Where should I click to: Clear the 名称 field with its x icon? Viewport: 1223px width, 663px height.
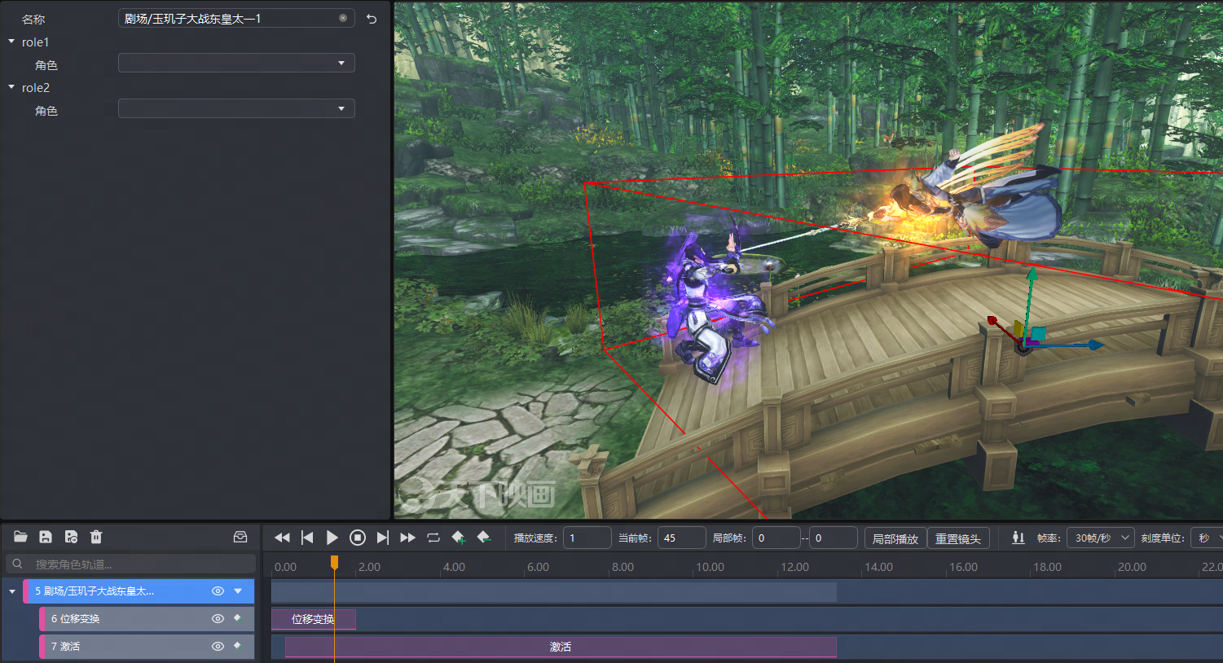point(343,18)
